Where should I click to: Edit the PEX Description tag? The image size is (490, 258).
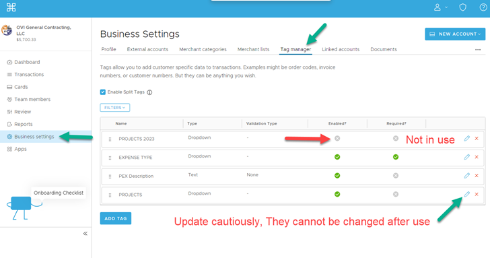(x=467, y=176)
